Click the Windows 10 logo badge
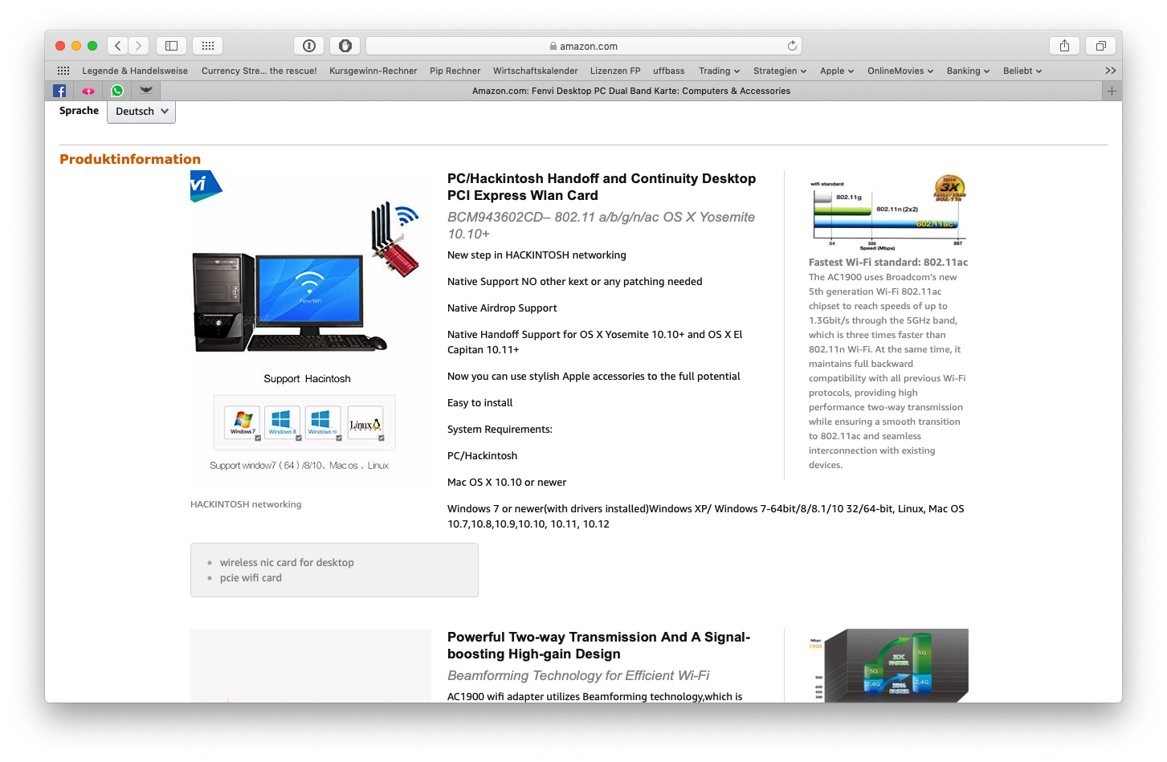 (322, 422)
